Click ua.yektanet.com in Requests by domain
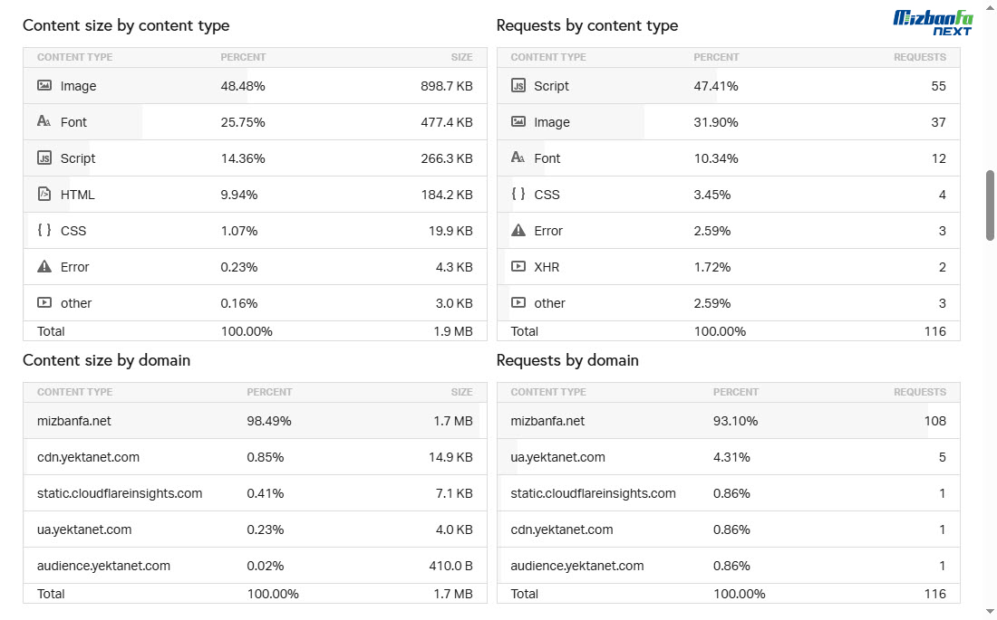Screen dimensions: 997x620 coord(557,457)
